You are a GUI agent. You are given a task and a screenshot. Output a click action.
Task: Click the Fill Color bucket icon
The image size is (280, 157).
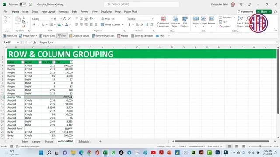pyautogui.click(x=59, y=24)
